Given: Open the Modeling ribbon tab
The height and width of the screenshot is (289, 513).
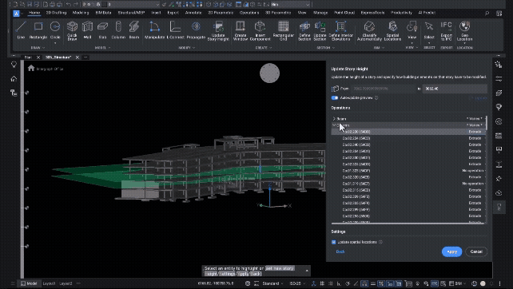Looking at the screenshot, I should 81,13.
